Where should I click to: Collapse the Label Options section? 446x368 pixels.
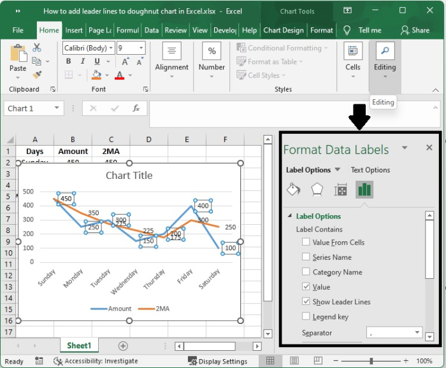point(290,216)
